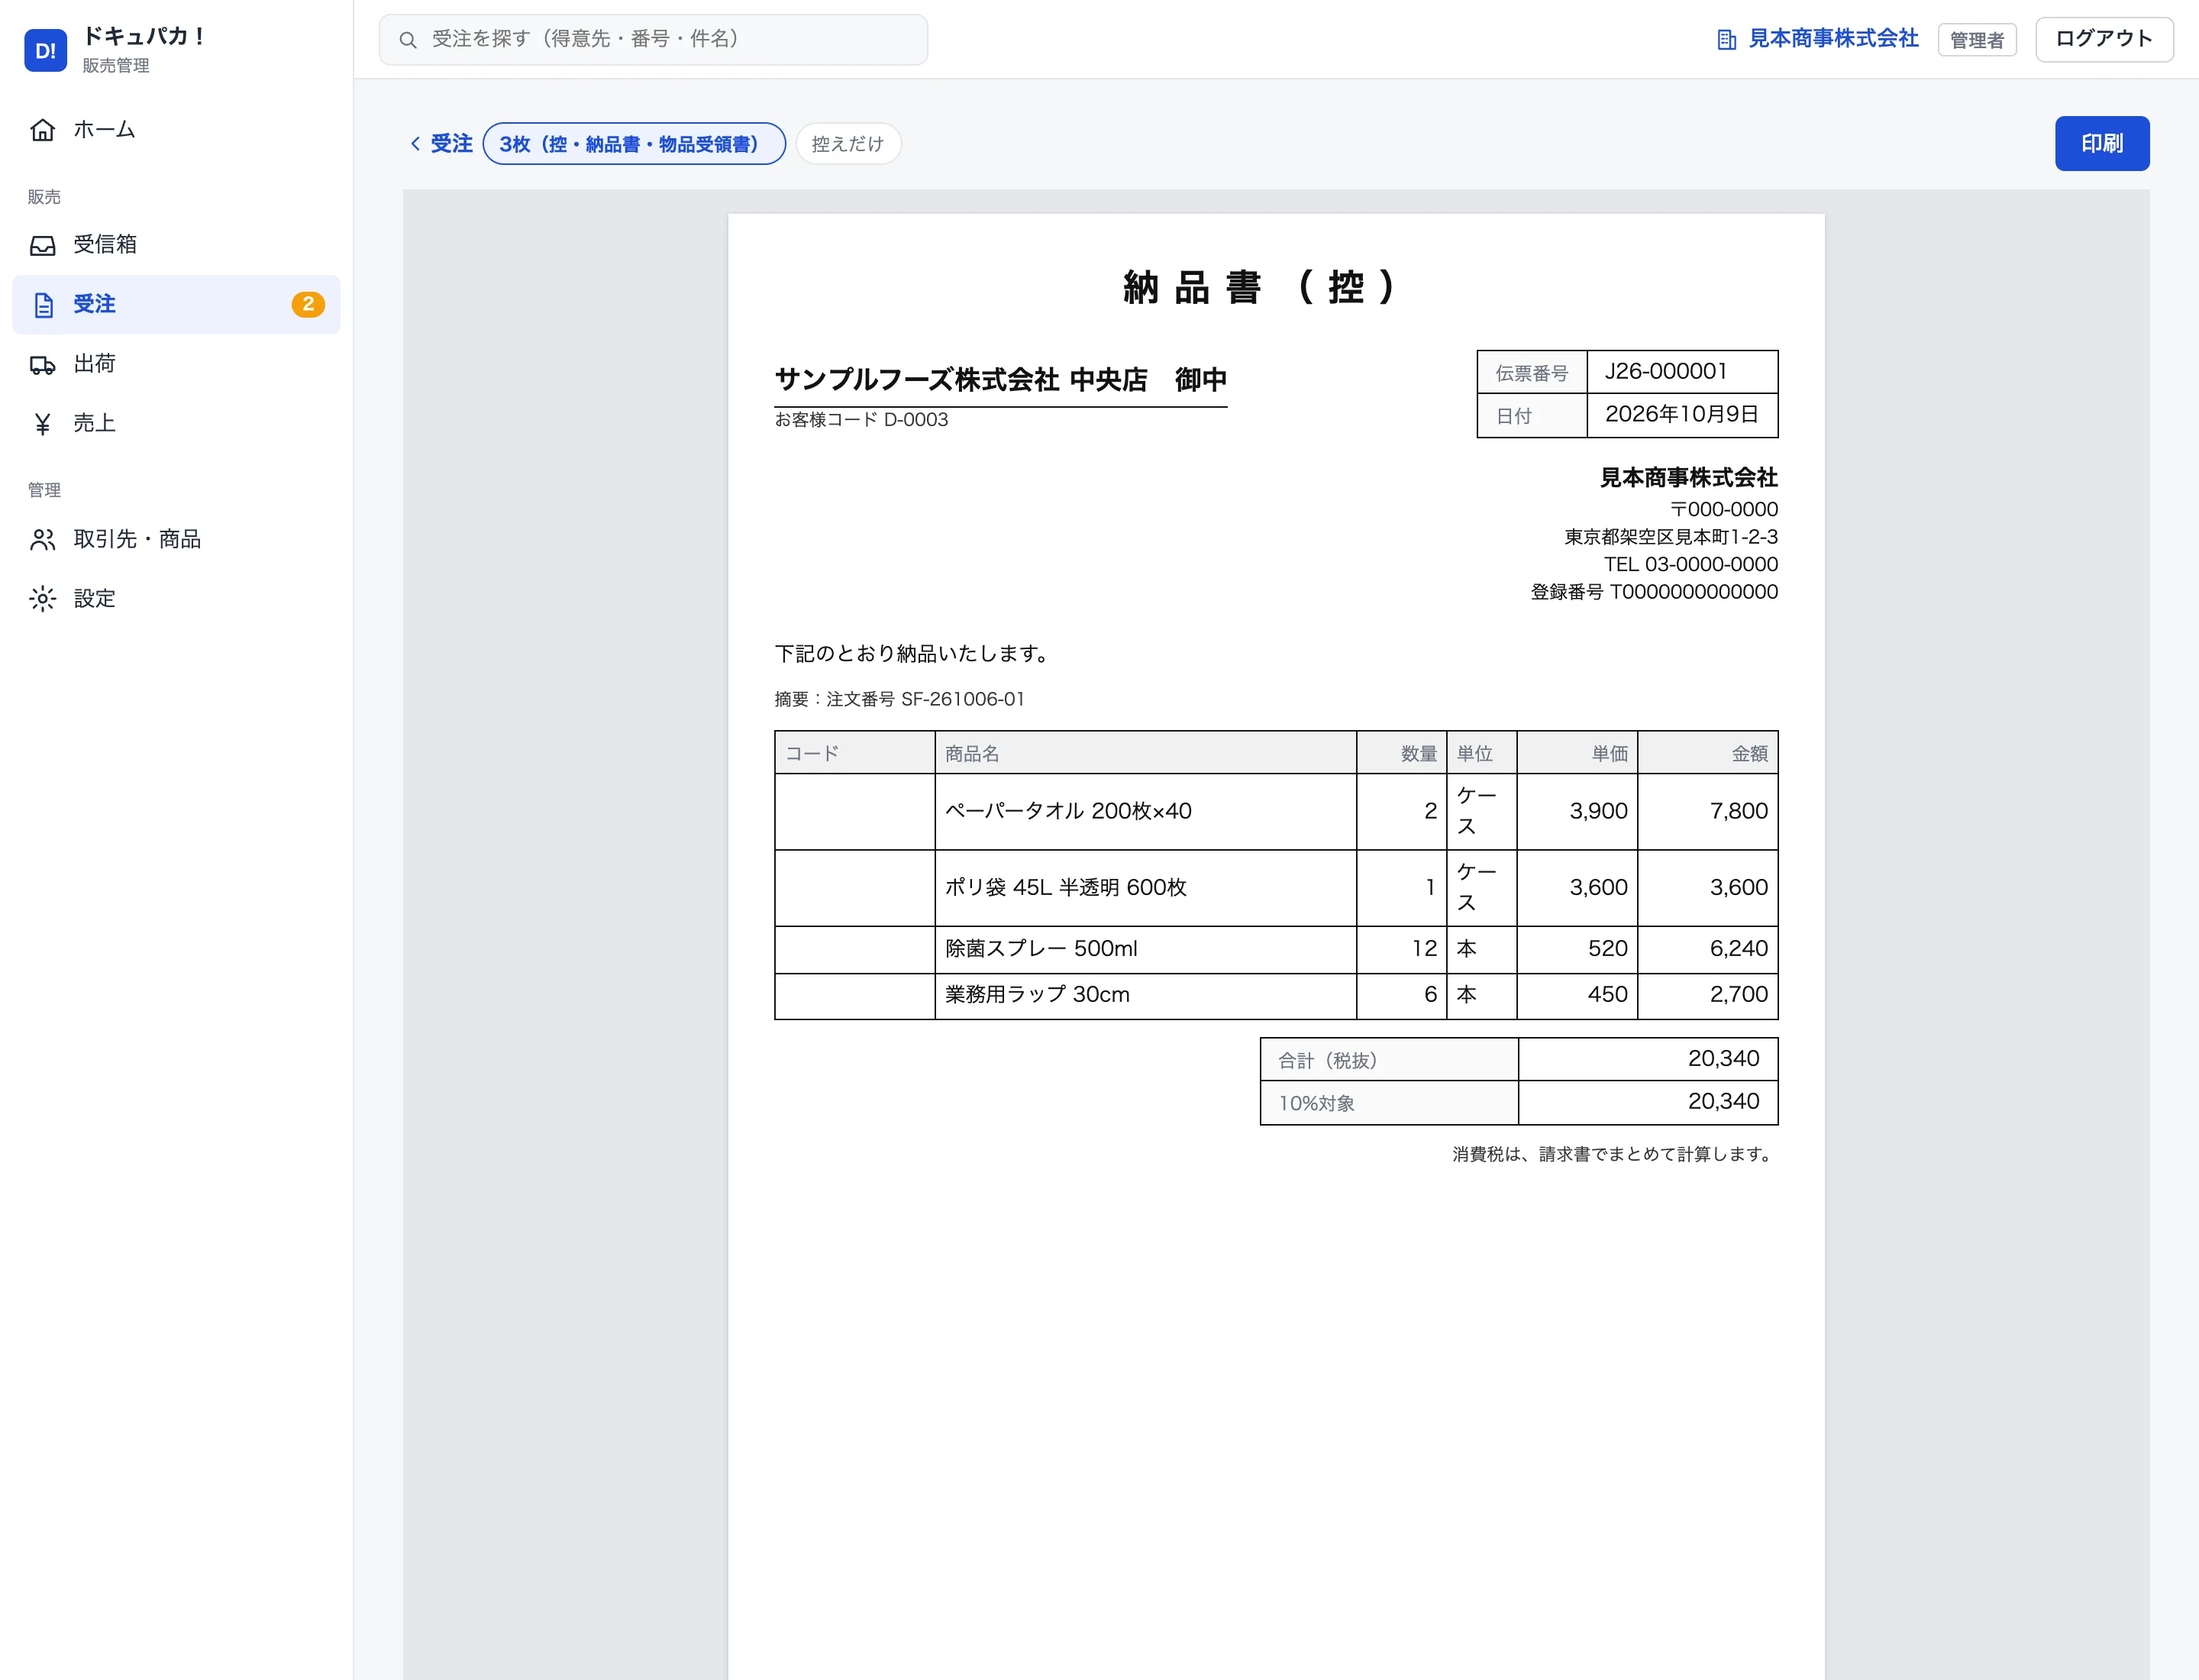
Task: Click the 受注 document icon in sidebar
Action: click(x=43, y=305)
